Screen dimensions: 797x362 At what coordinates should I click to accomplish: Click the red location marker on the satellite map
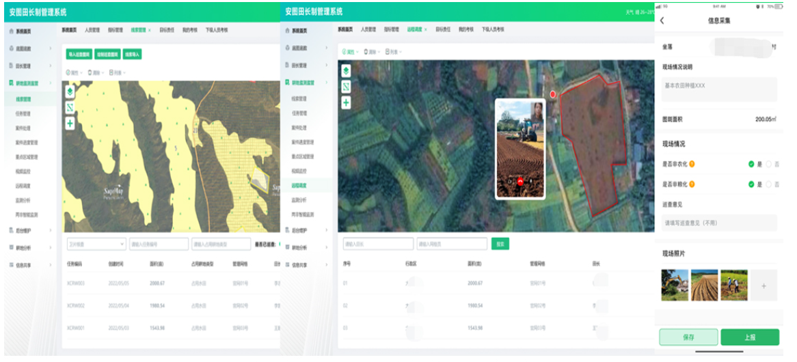tap(553, 94)
